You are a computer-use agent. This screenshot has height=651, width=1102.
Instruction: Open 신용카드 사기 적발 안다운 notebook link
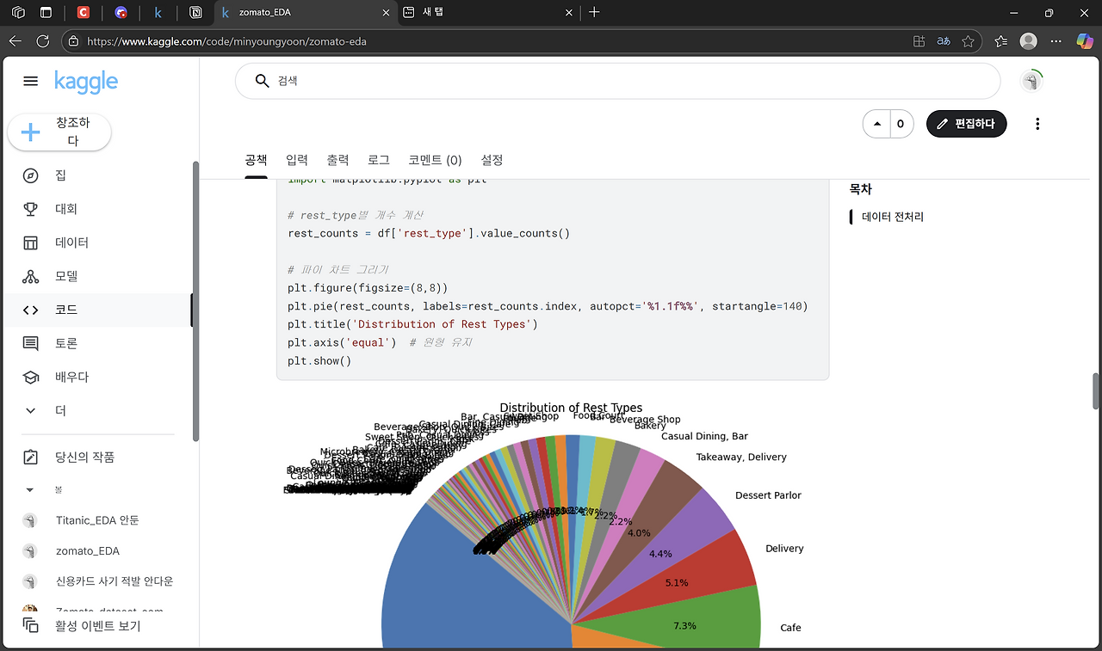click(x=115, y=581)
